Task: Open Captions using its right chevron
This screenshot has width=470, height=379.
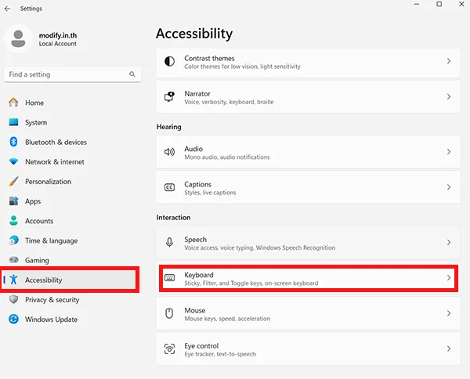Action: pyautogui.click(x=449, y=187)
